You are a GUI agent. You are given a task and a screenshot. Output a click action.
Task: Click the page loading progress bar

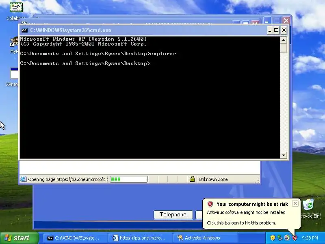129,179
